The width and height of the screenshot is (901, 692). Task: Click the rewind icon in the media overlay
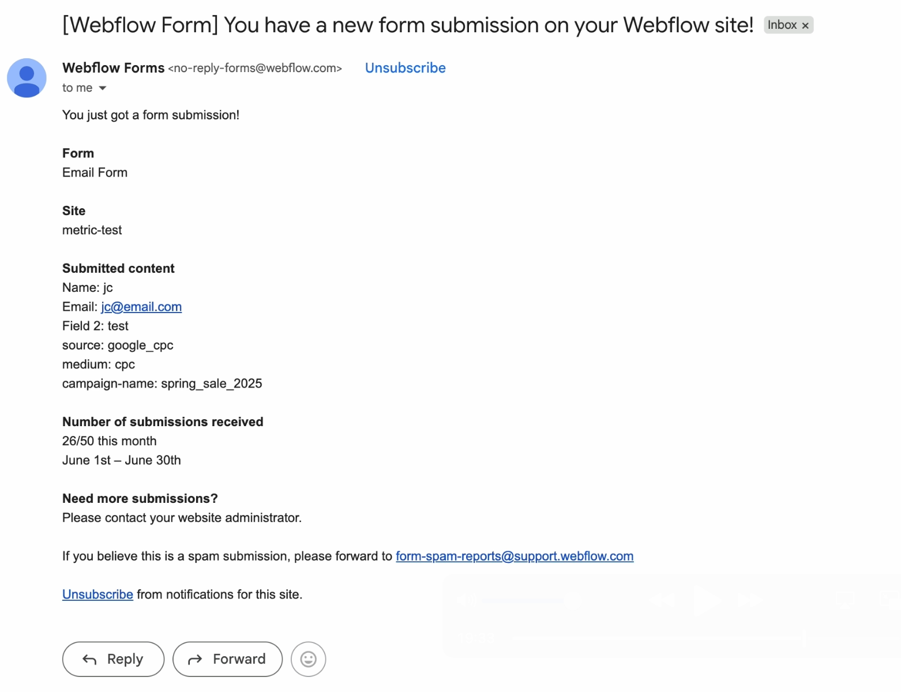[662, 600]
